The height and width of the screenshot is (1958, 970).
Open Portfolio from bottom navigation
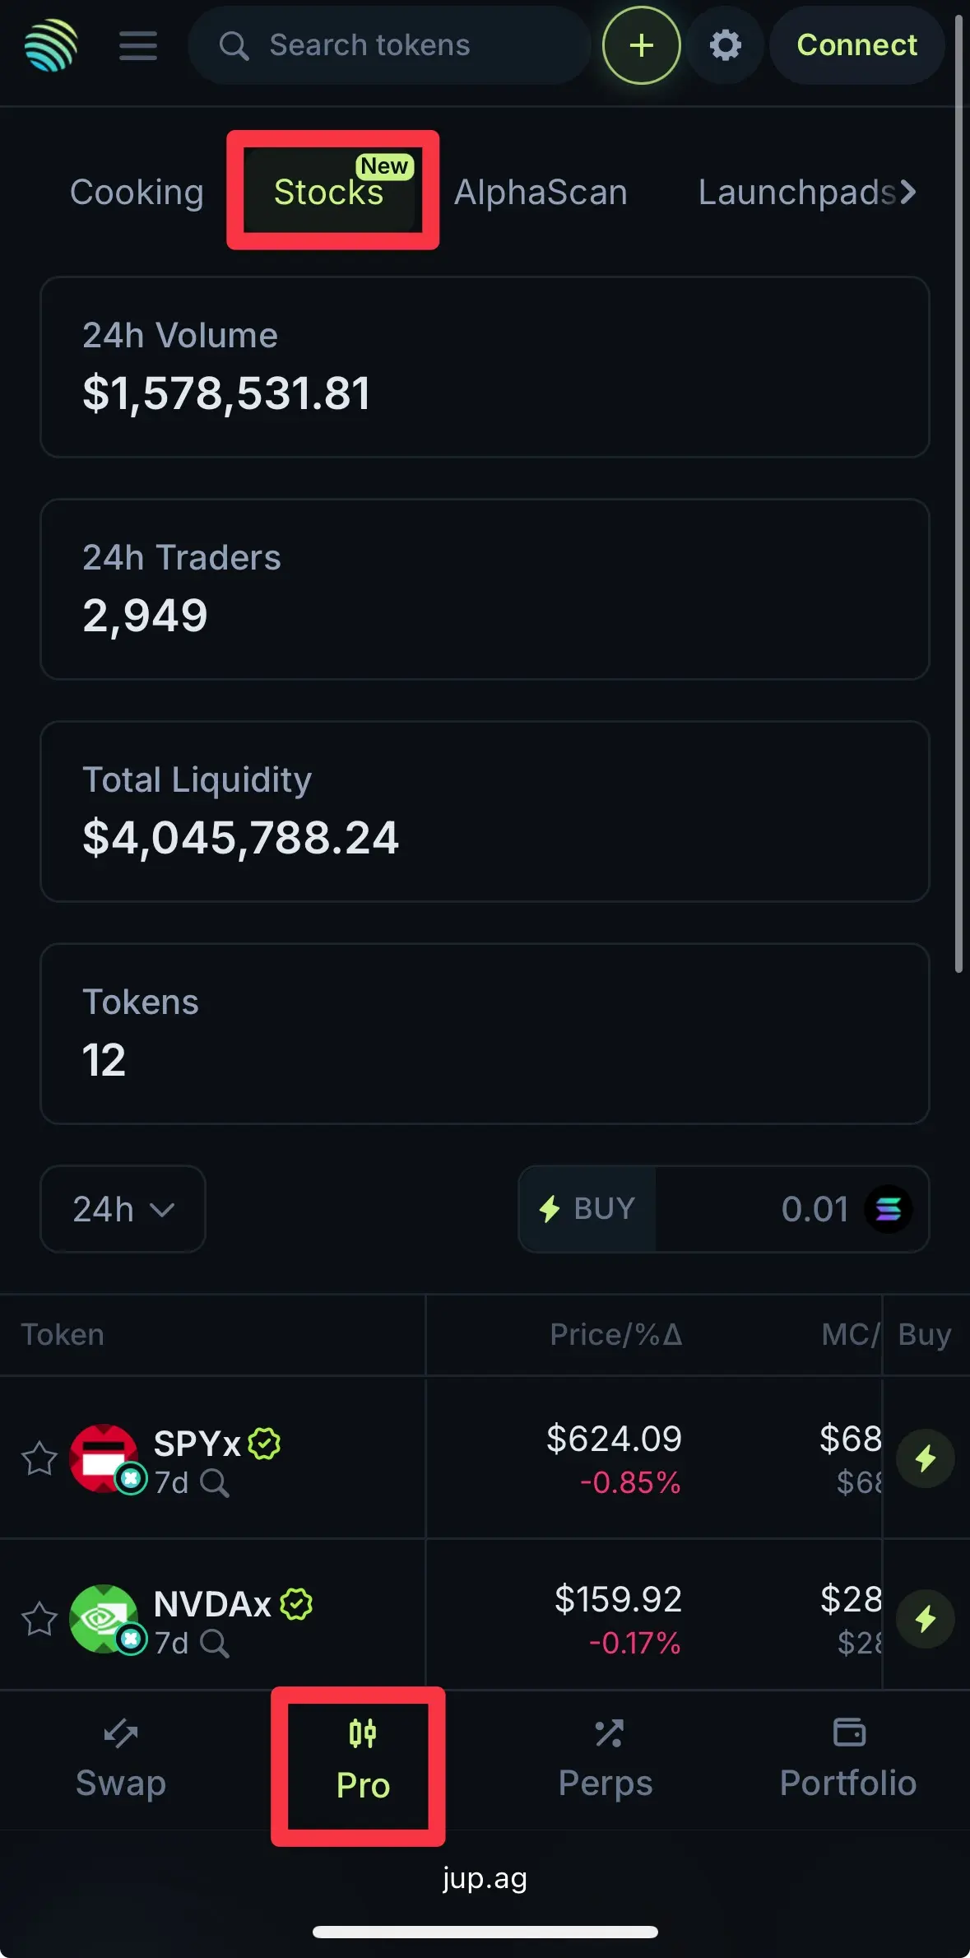pyautogui.click(x=848, y=1761)
